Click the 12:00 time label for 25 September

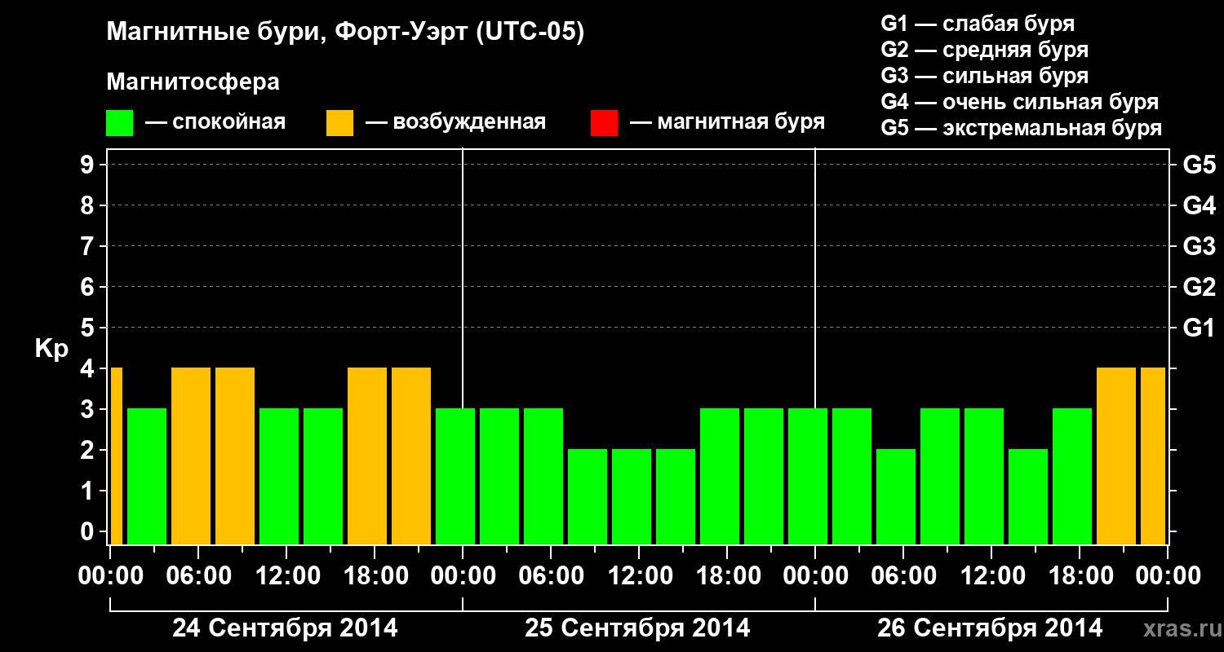(x=639, y=576)
